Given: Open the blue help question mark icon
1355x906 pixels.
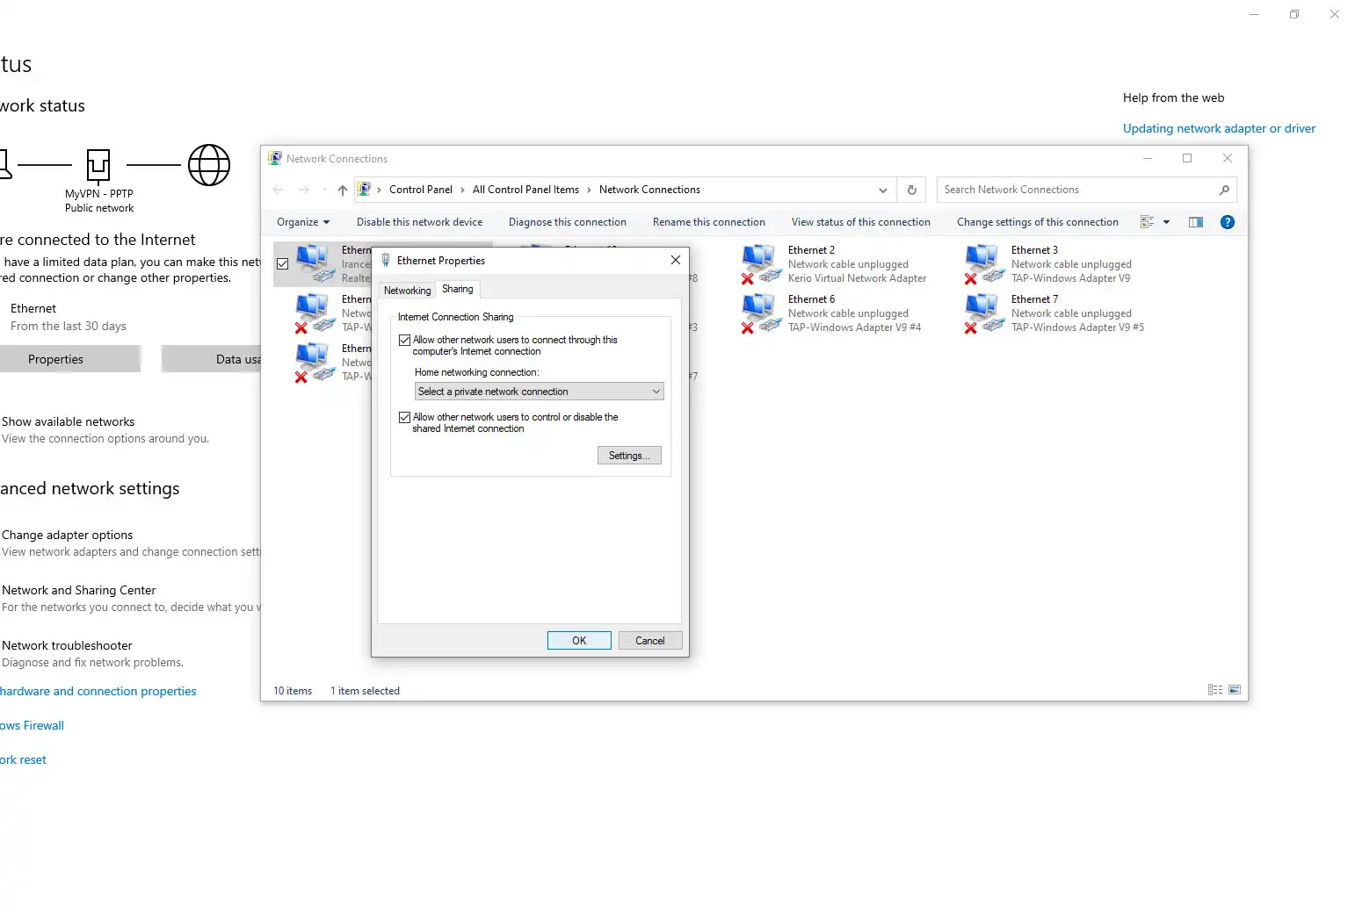Looking at the screenshot, I should pyautogui.click(x=1228, y=222).
